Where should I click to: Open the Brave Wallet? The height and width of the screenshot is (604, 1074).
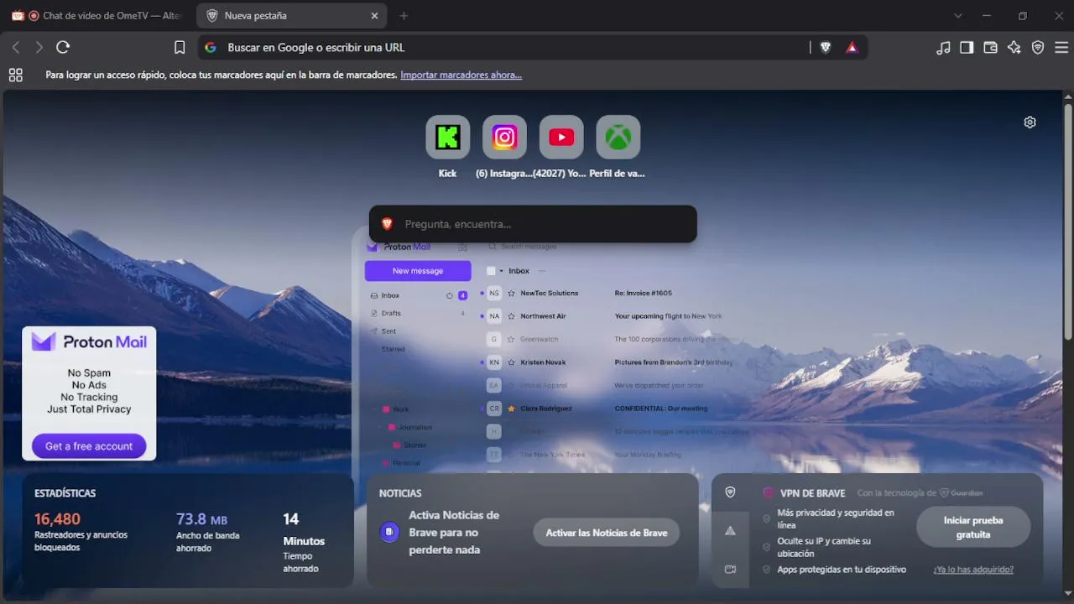990,48
